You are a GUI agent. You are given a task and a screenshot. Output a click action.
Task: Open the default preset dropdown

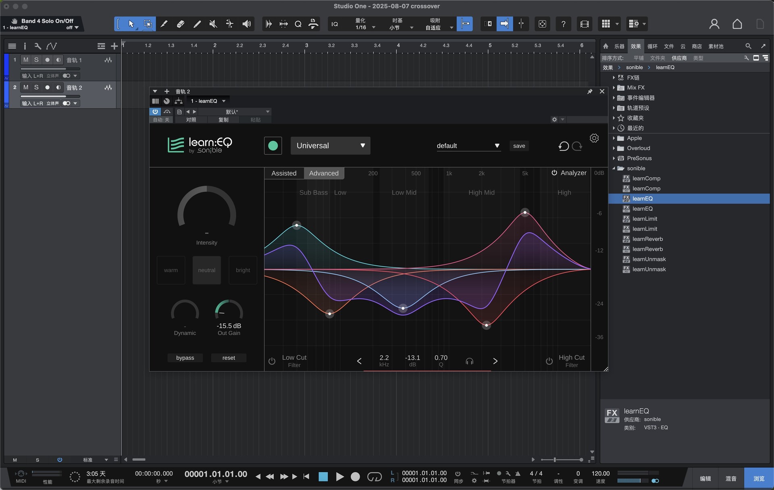point(468,146)
